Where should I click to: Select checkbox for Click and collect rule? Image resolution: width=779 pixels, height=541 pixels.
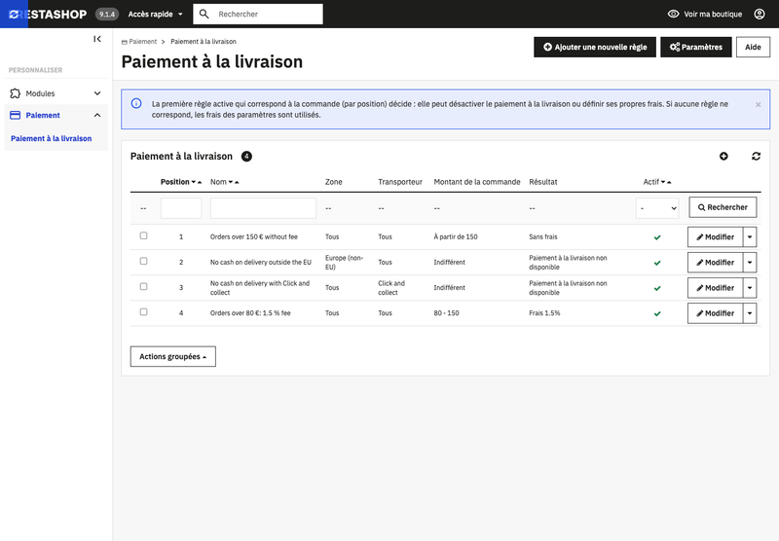(143, 286)
